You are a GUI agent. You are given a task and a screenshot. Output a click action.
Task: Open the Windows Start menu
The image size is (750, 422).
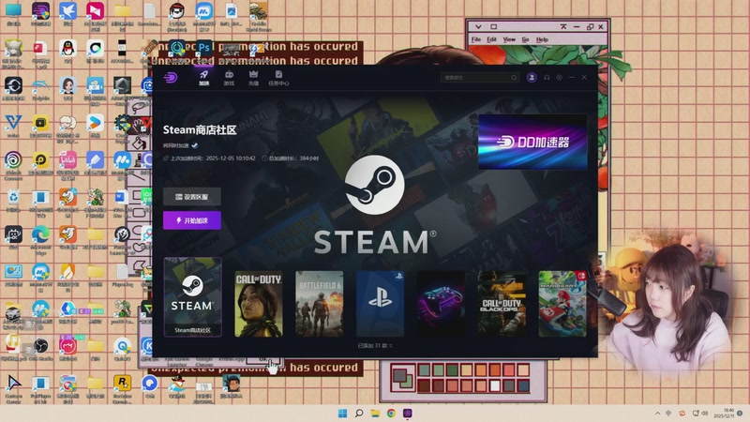coord(342,414)
